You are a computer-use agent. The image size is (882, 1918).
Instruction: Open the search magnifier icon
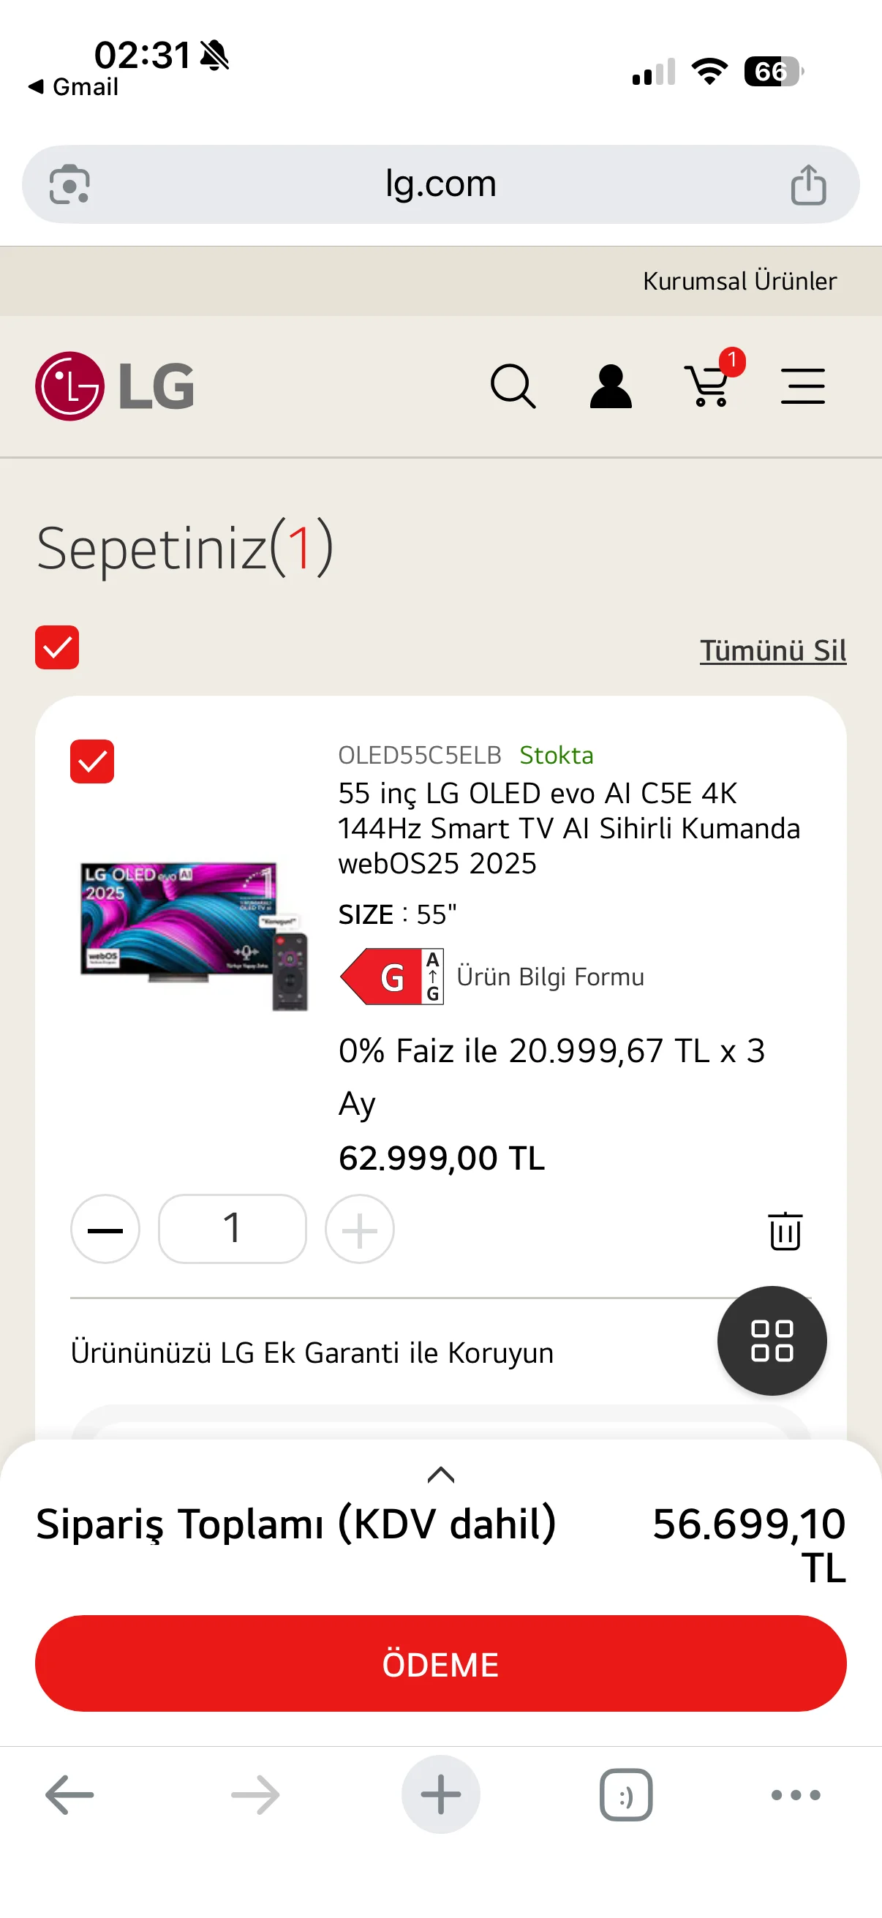coord(513,386)
